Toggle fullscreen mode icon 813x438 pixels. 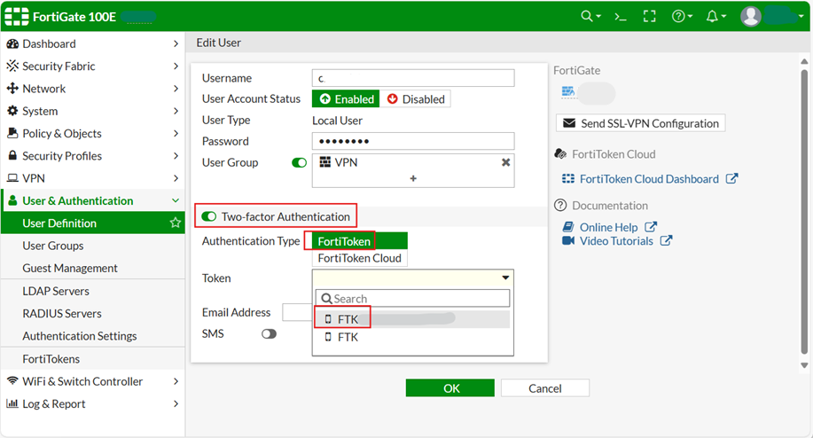[650, 17]
